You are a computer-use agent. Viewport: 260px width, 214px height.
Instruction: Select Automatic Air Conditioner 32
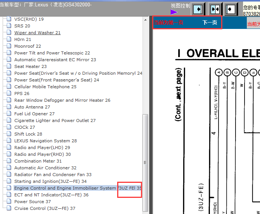pyautogui.click(x=45, y=168)
